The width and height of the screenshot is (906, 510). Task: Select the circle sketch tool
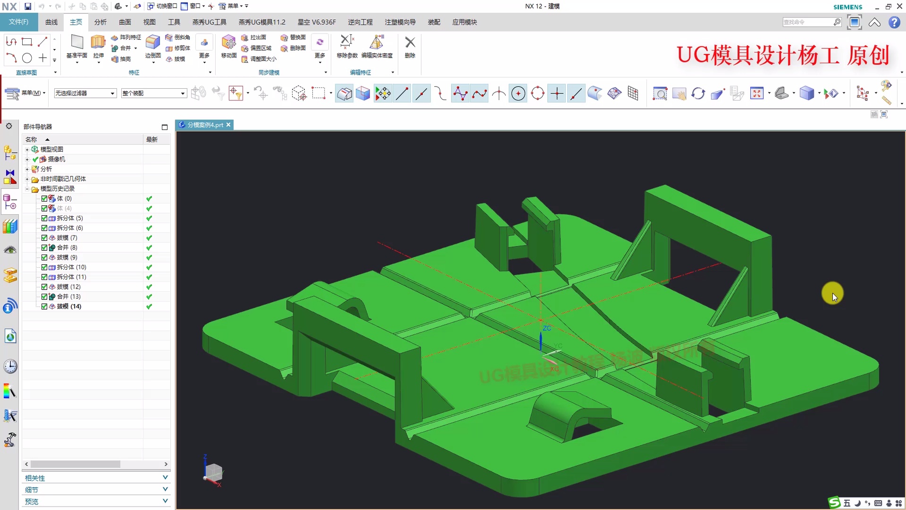27,58
